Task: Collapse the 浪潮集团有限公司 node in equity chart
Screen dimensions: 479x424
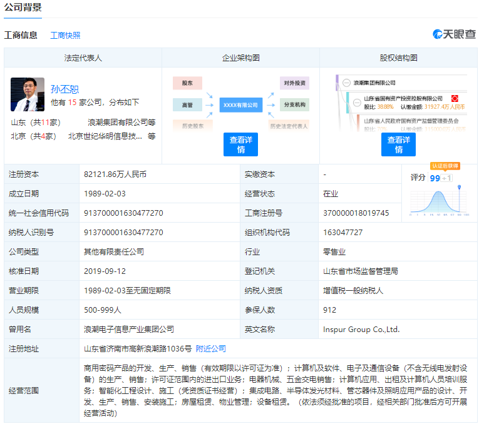Action: click(346, 83)
